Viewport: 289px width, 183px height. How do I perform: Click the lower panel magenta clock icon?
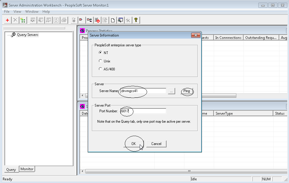click(82, 106)
